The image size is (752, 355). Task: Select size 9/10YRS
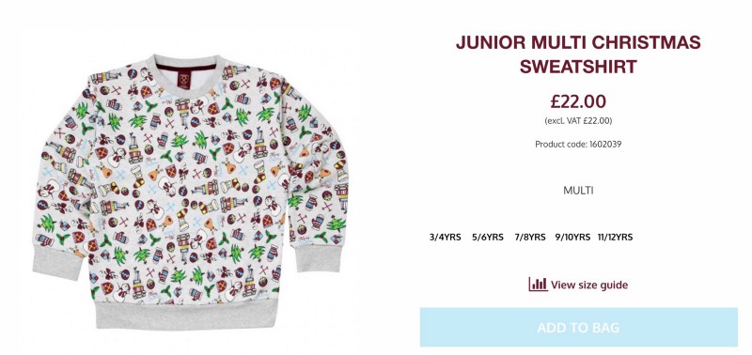(x=572, y=238)
